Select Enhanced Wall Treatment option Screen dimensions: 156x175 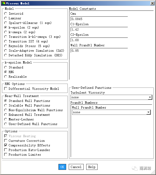6,115
